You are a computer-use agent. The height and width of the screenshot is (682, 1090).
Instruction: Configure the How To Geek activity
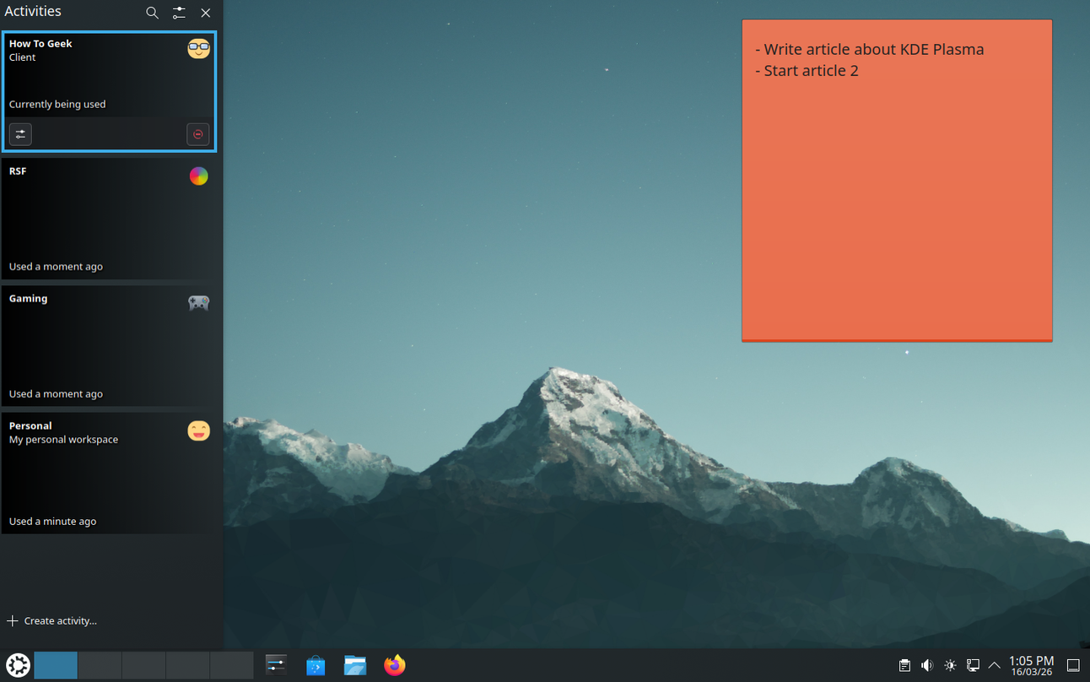(20, 134)
